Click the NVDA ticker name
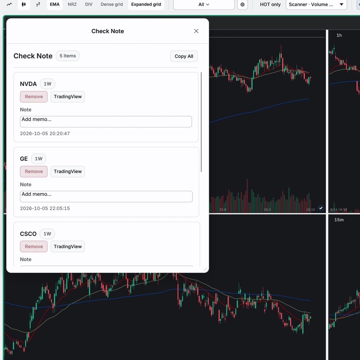The height and width of the screenshot is (360, 360). coord(28,84)
